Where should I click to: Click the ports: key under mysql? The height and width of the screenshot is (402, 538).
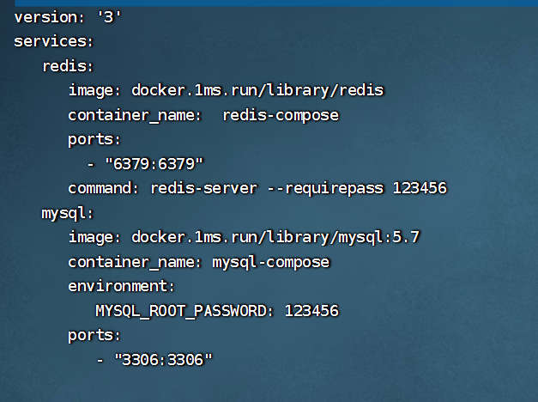pyautogui.click(x=94, y=336)
